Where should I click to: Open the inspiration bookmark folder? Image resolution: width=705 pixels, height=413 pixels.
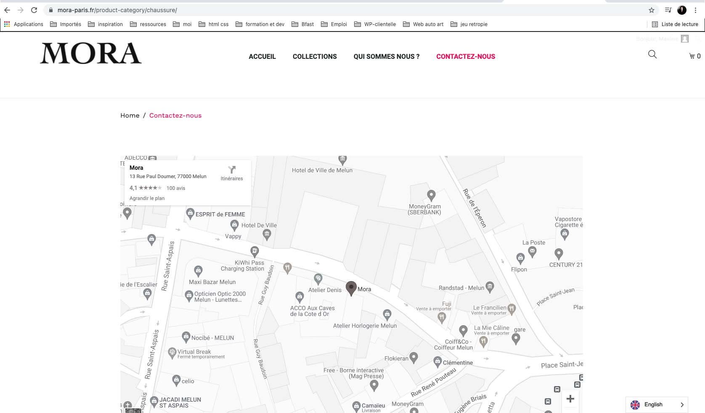tap(106, 24)
